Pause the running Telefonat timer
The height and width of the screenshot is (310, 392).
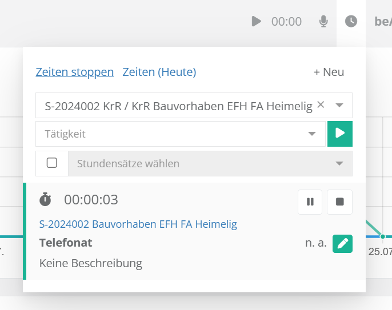pos(310,202)
